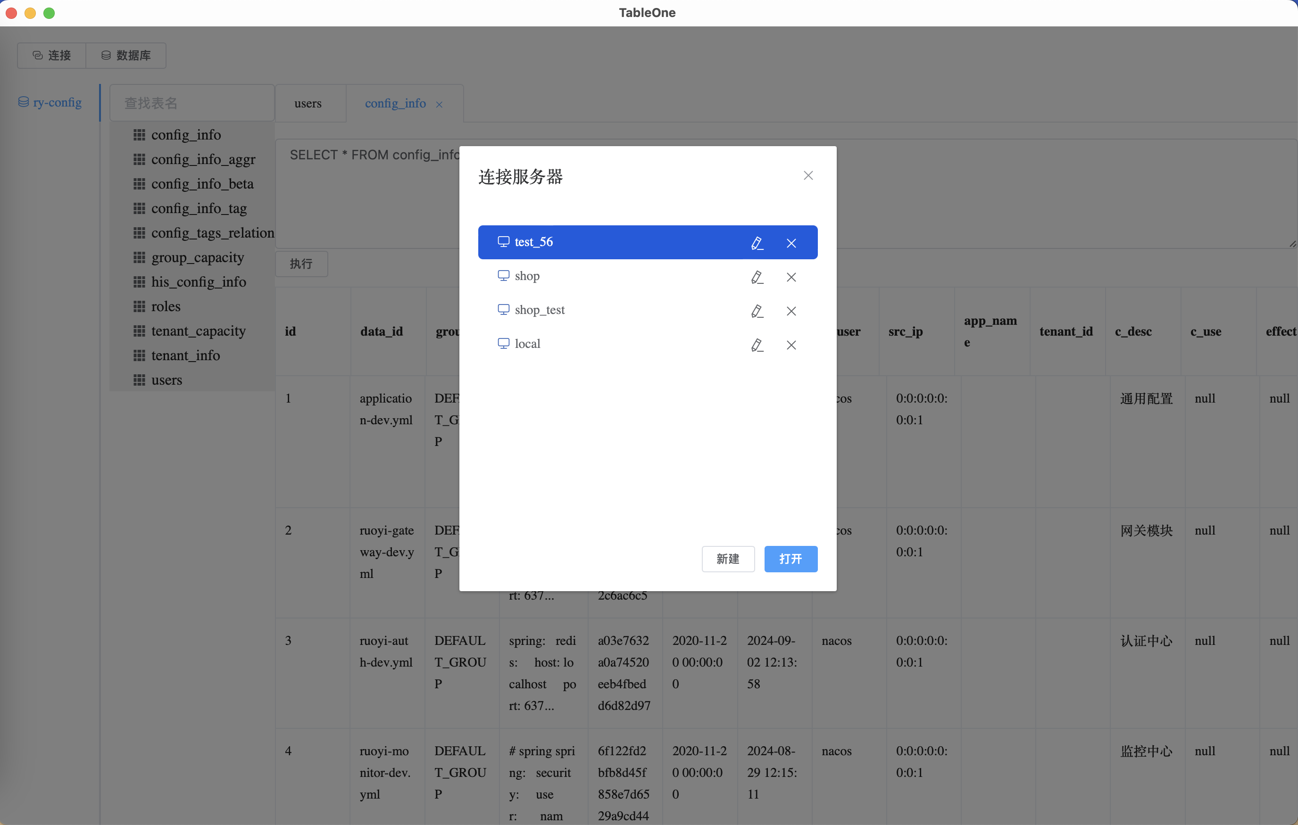This screenshot has height=825, width=1298.
Task: Open the 数据库 toolbar button
Action: 126,56
